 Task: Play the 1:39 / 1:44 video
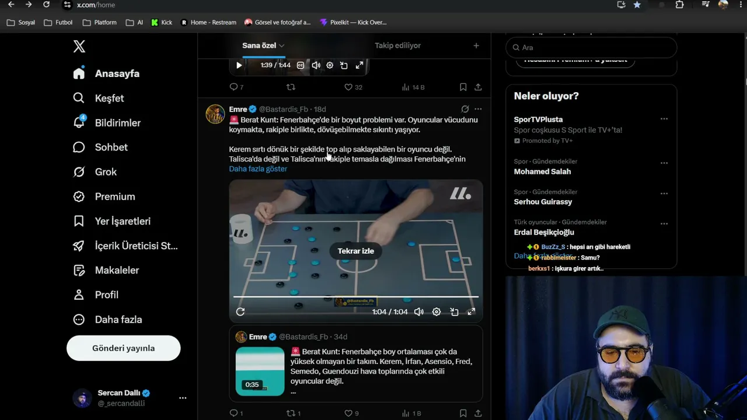point(239,65)
